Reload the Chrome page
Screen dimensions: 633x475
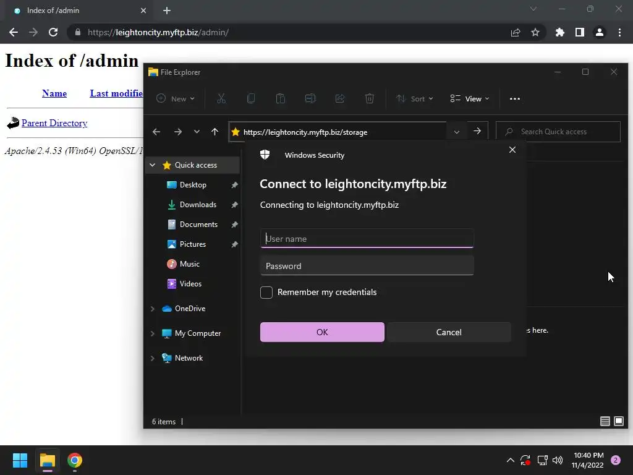53,32
